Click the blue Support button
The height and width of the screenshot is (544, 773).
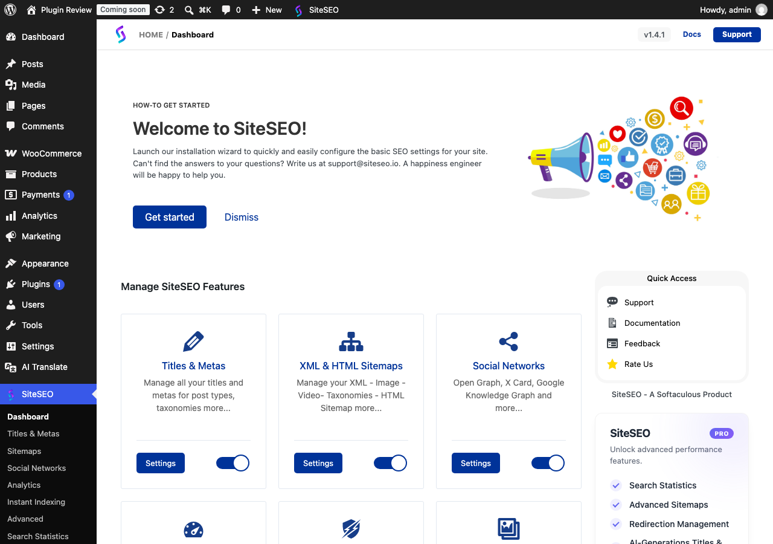(737, 34)
